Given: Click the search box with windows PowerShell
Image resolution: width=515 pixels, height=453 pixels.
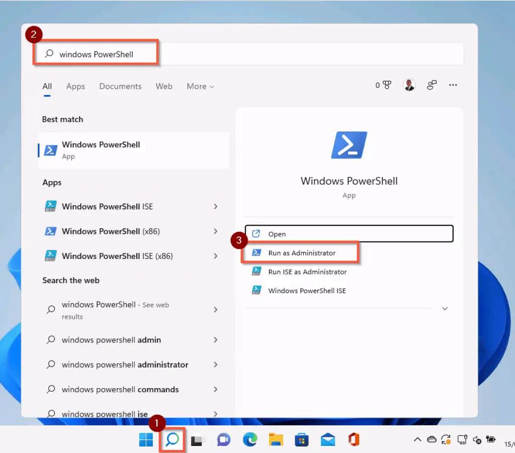Looking at the screenshot, I should tap(249, 54).
